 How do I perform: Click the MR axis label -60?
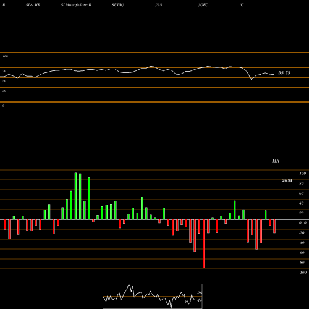pos(302,253)
